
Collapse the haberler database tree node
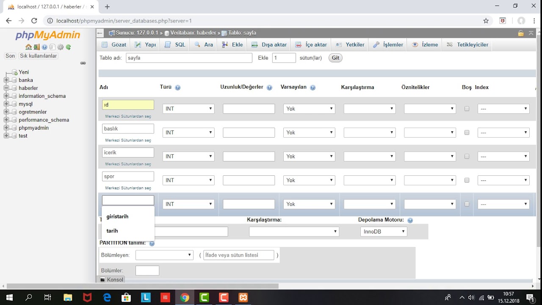6,88
